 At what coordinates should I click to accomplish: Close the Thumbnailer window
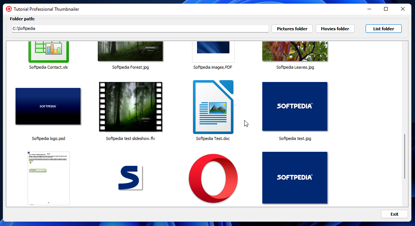click(x=403, y=9)
